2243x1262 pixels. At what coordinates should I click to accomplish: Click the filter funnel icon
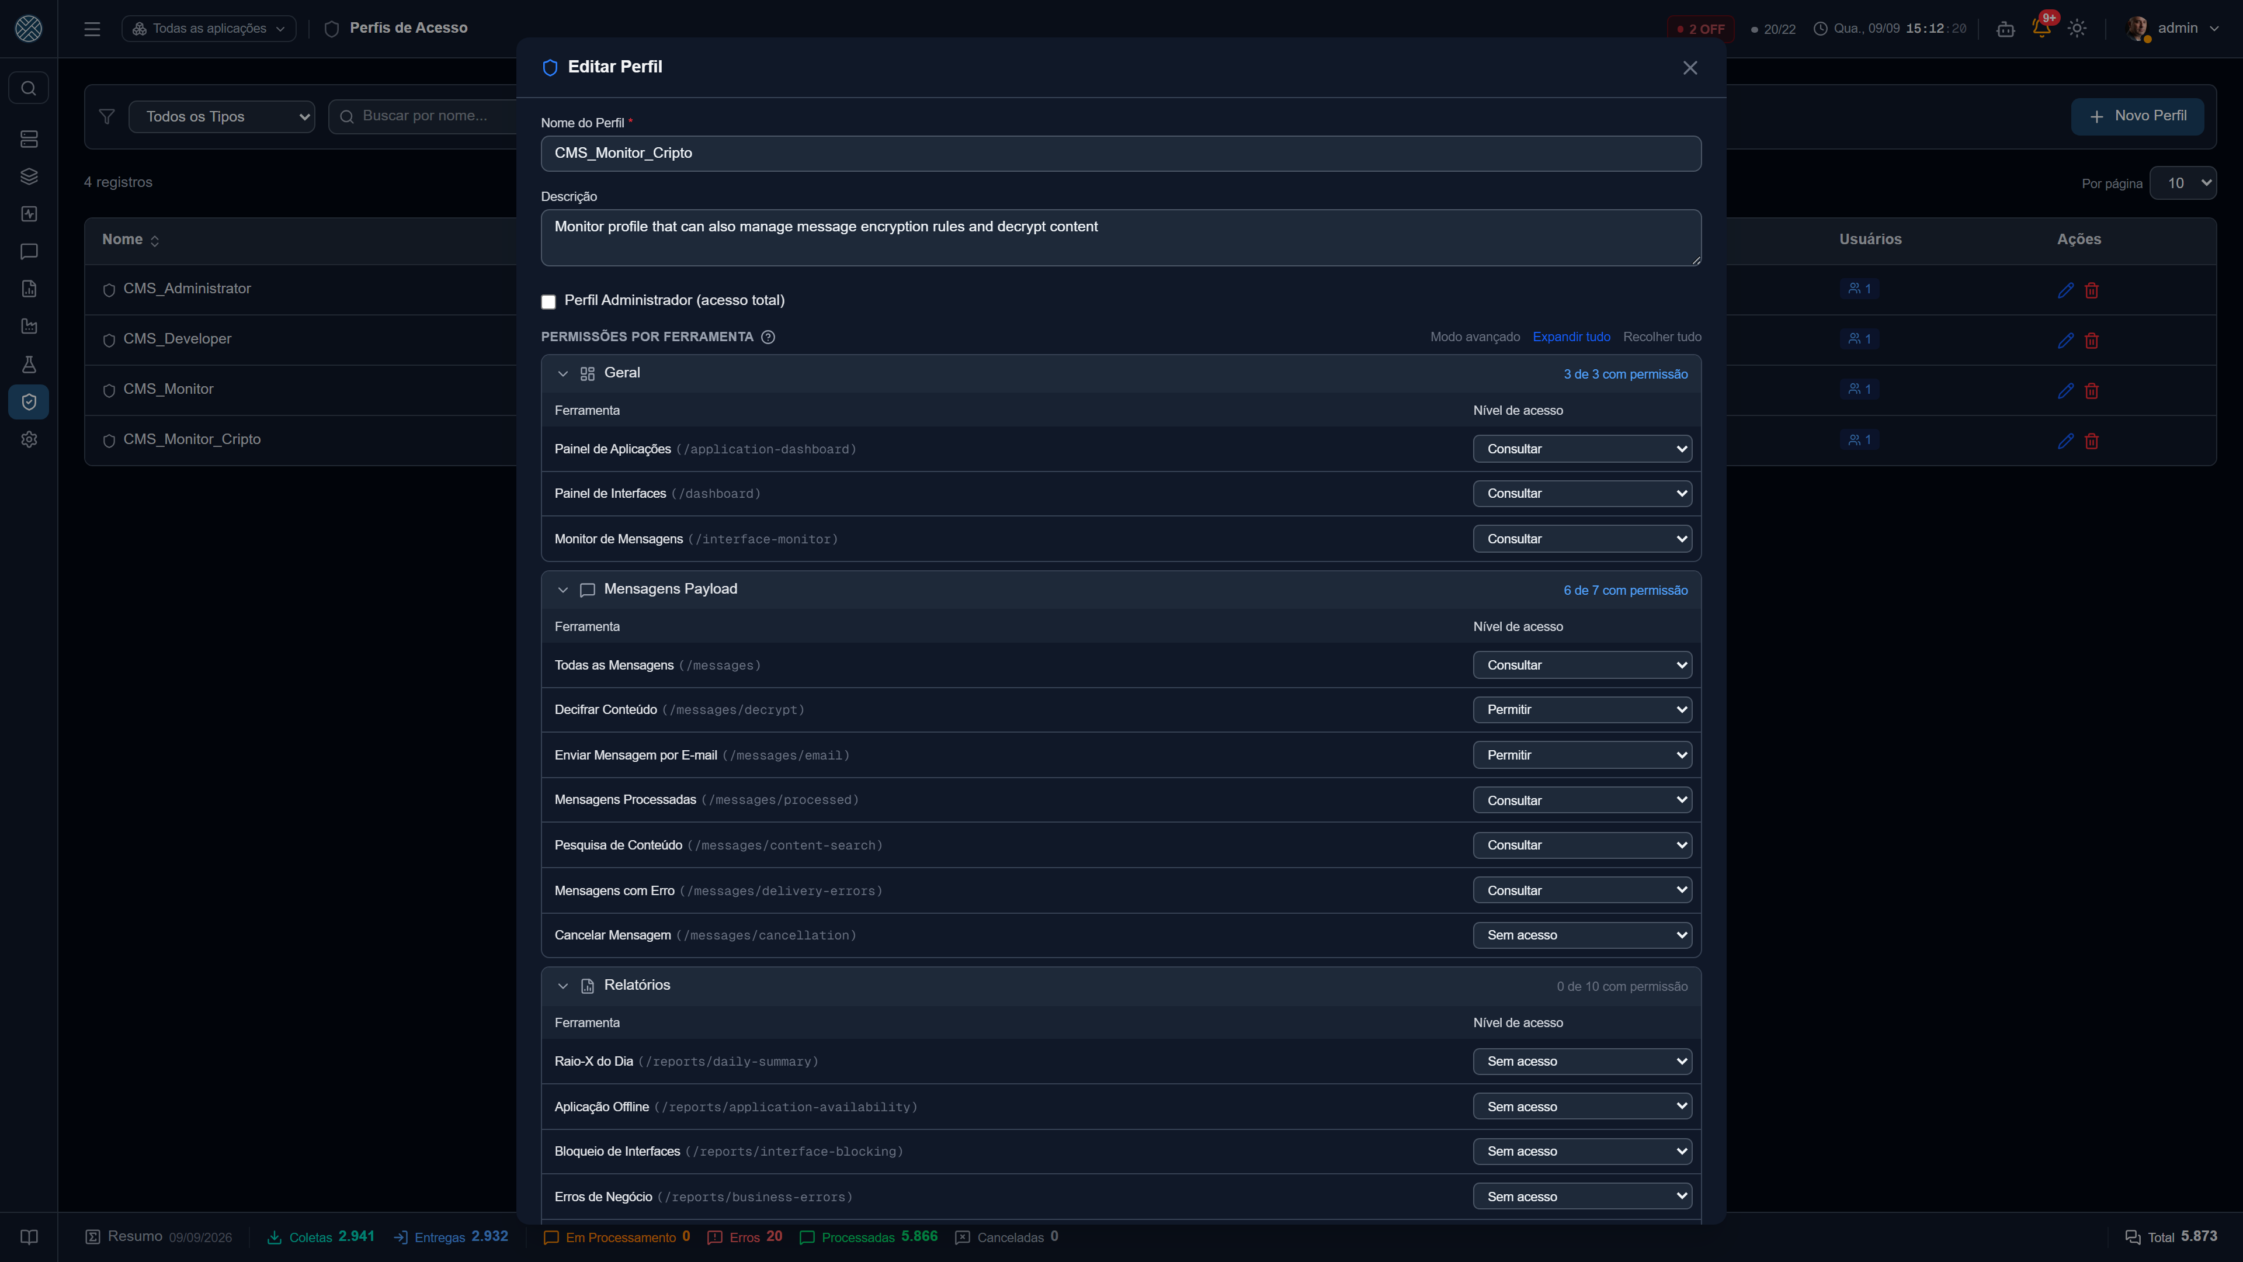click(107, 117)
